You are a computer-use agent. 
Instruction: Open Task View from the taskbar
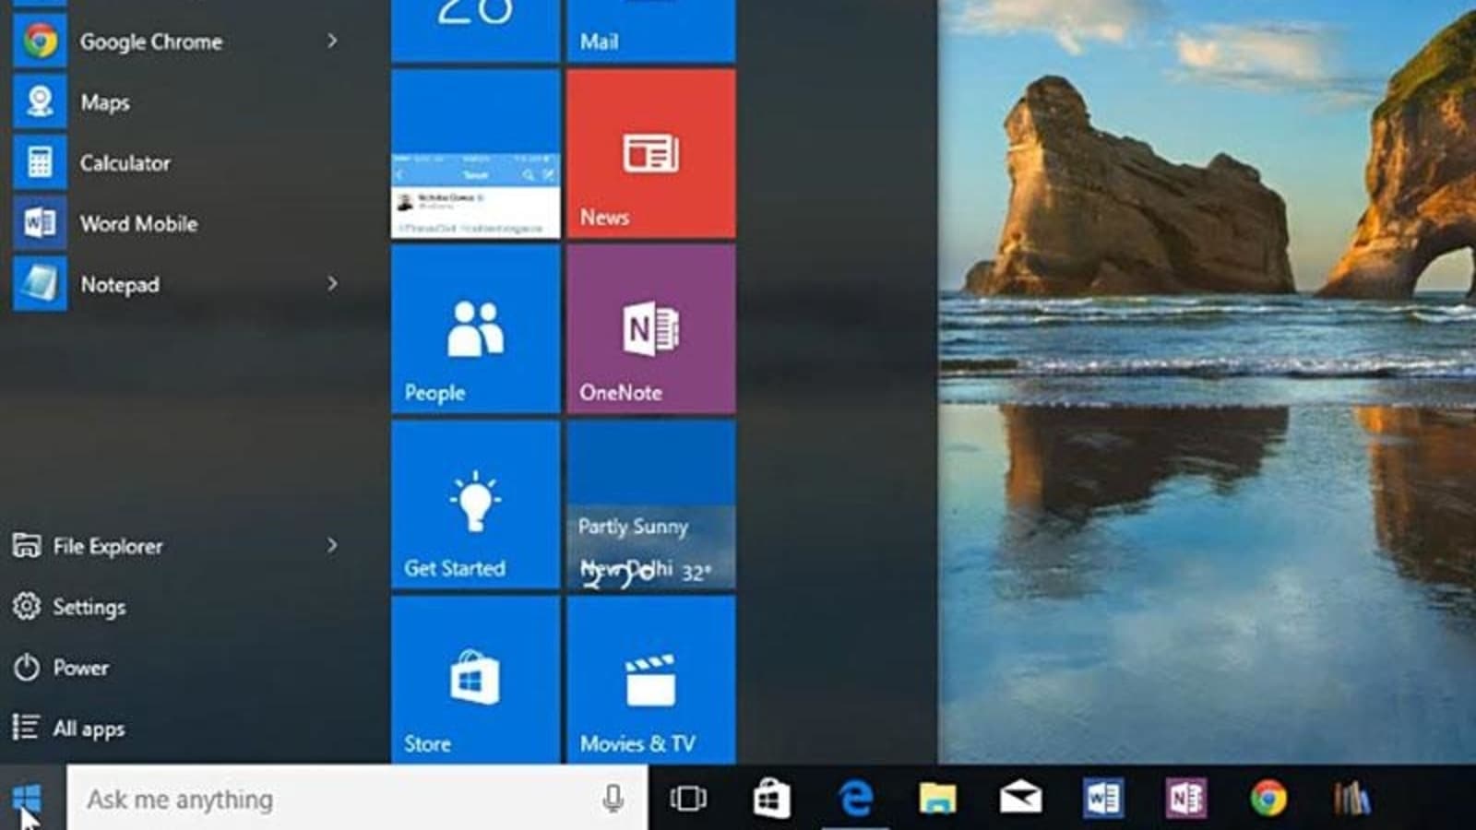click(x=688, y=799)
